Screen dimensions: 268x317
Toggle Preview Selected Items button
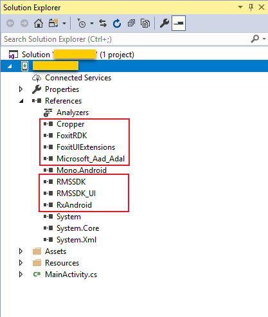coord(179,23)
